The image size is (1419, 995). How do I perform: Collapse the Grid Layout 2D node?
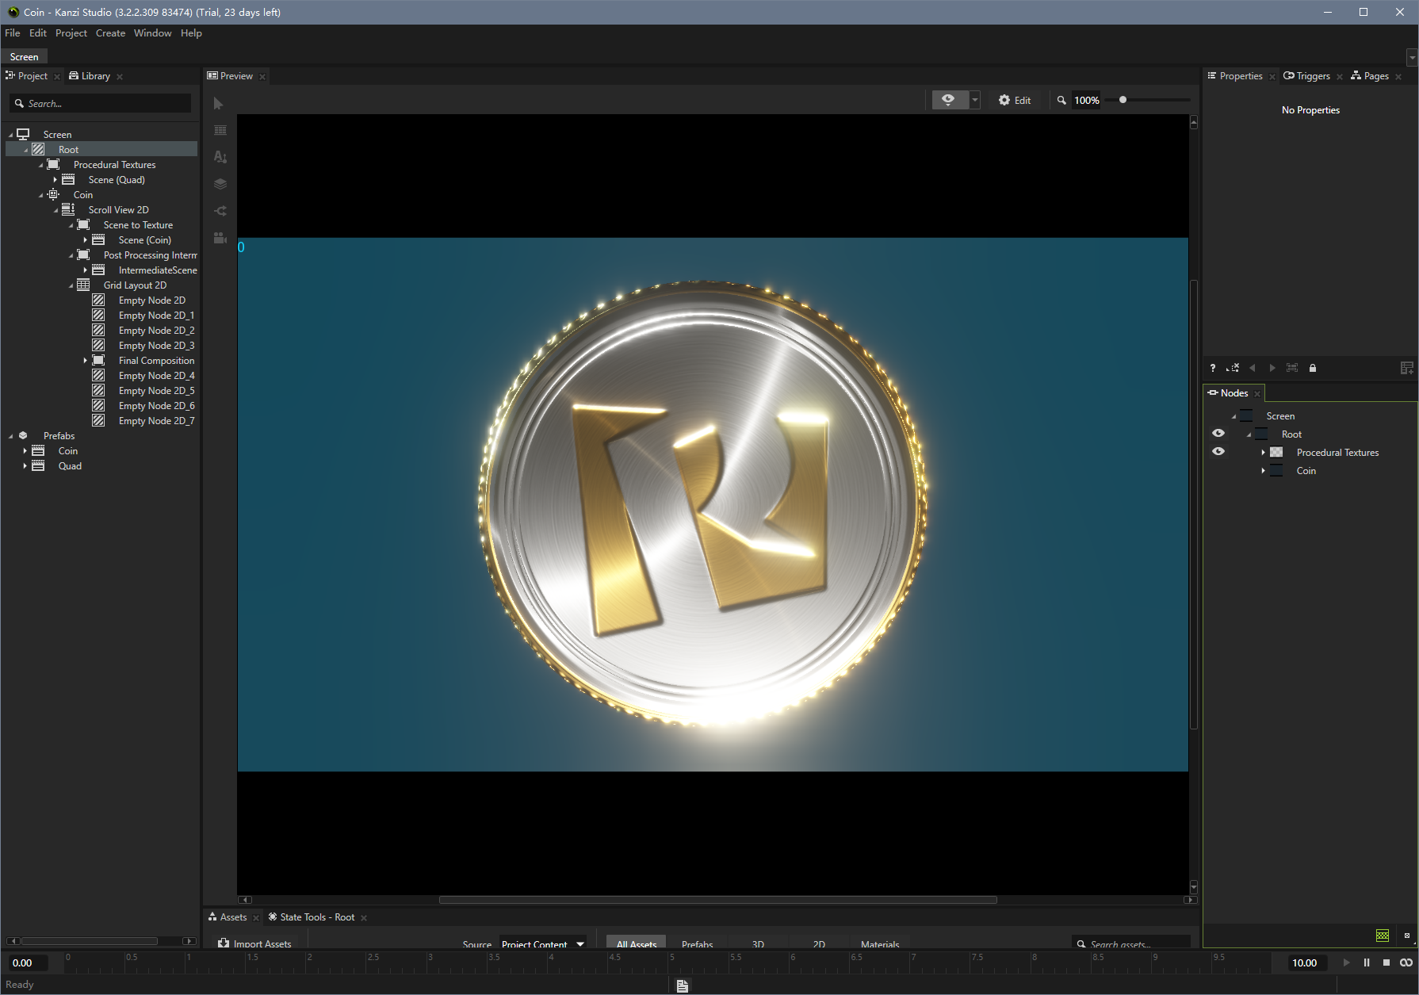click(x=71, y=285)
